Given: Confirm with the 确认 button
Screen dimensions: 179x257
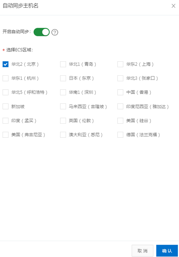Looking at the screenshot, I should point(167,251).
